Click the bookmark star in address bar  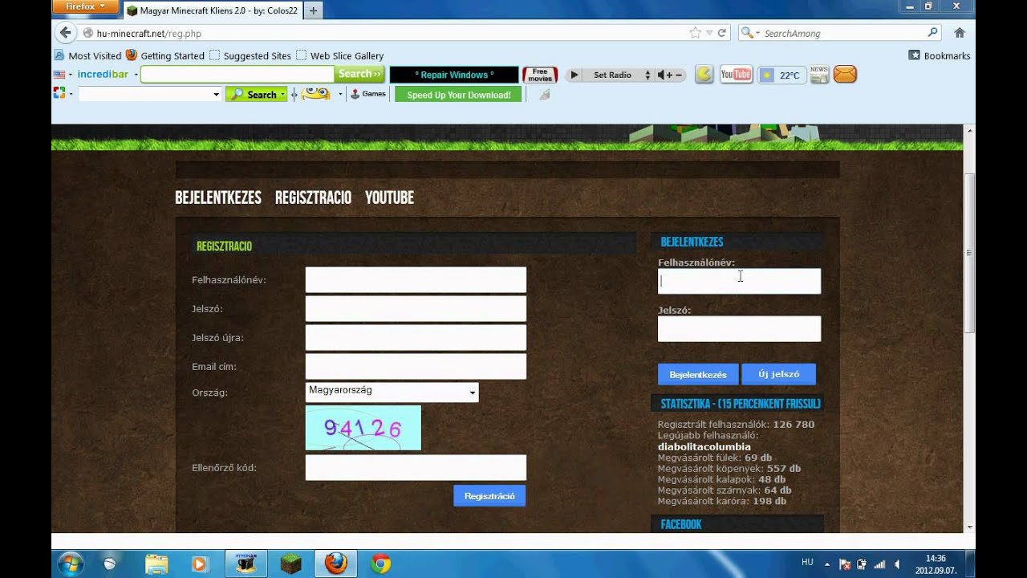tap(695, 33)
